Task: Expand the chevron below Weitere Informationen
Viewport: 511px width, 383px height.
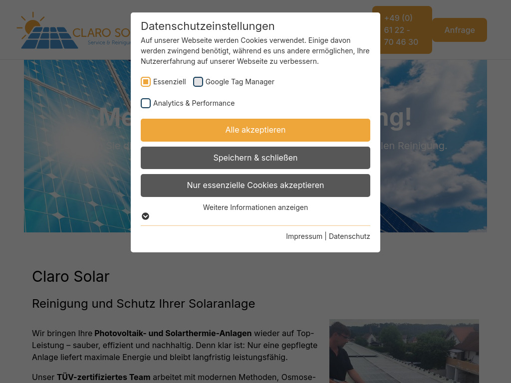Action: point(145,216)
